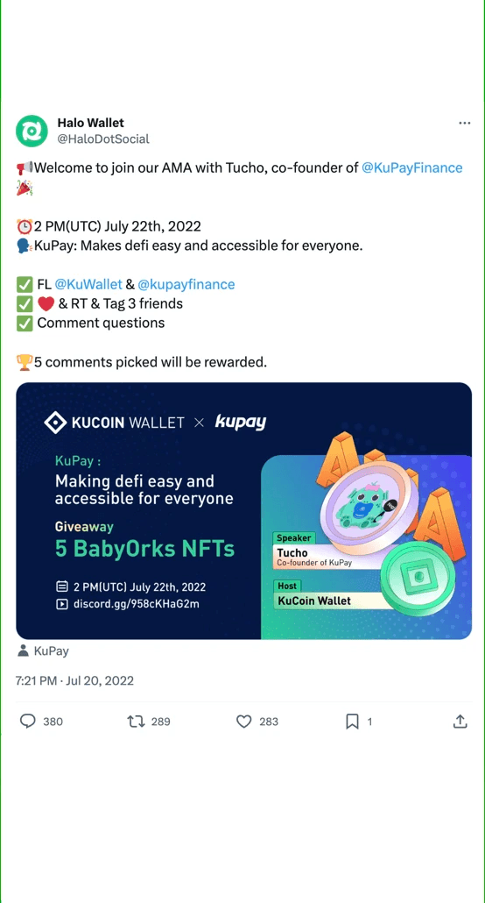Screen dimensions: 485x903
Task: Open the Halo Wallet profile avatar
Action: pos(31,131)
